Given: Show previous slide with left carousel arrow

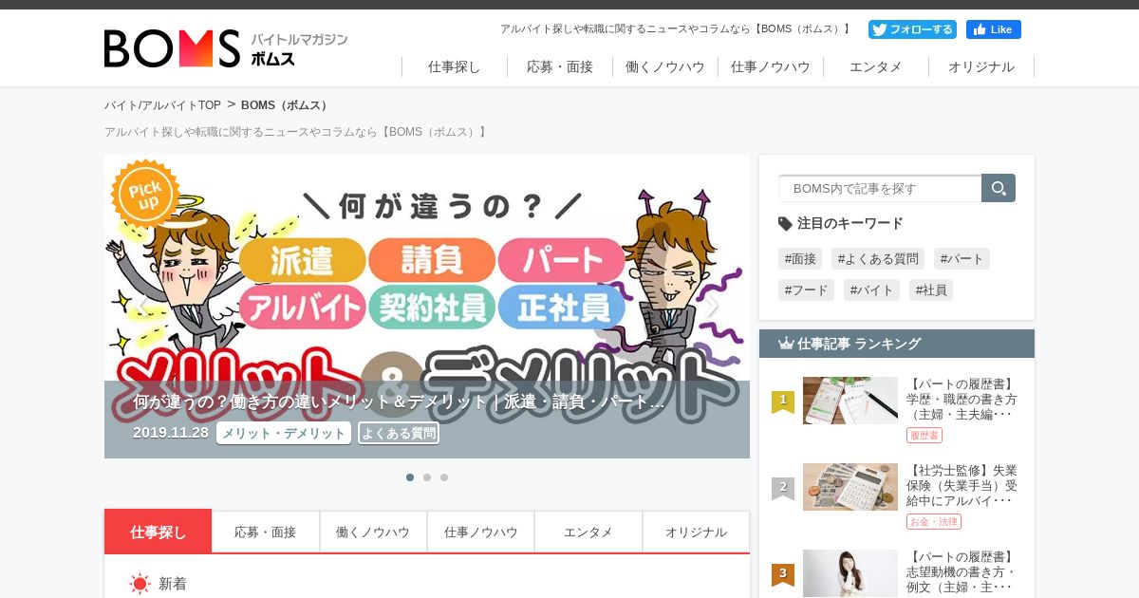Looking at the screenshot, I should pos(142,306).
